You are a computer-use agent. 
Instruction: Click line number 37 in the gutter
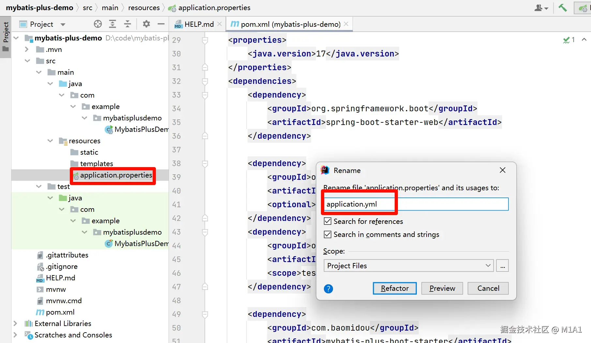click(x=176, y=150)
